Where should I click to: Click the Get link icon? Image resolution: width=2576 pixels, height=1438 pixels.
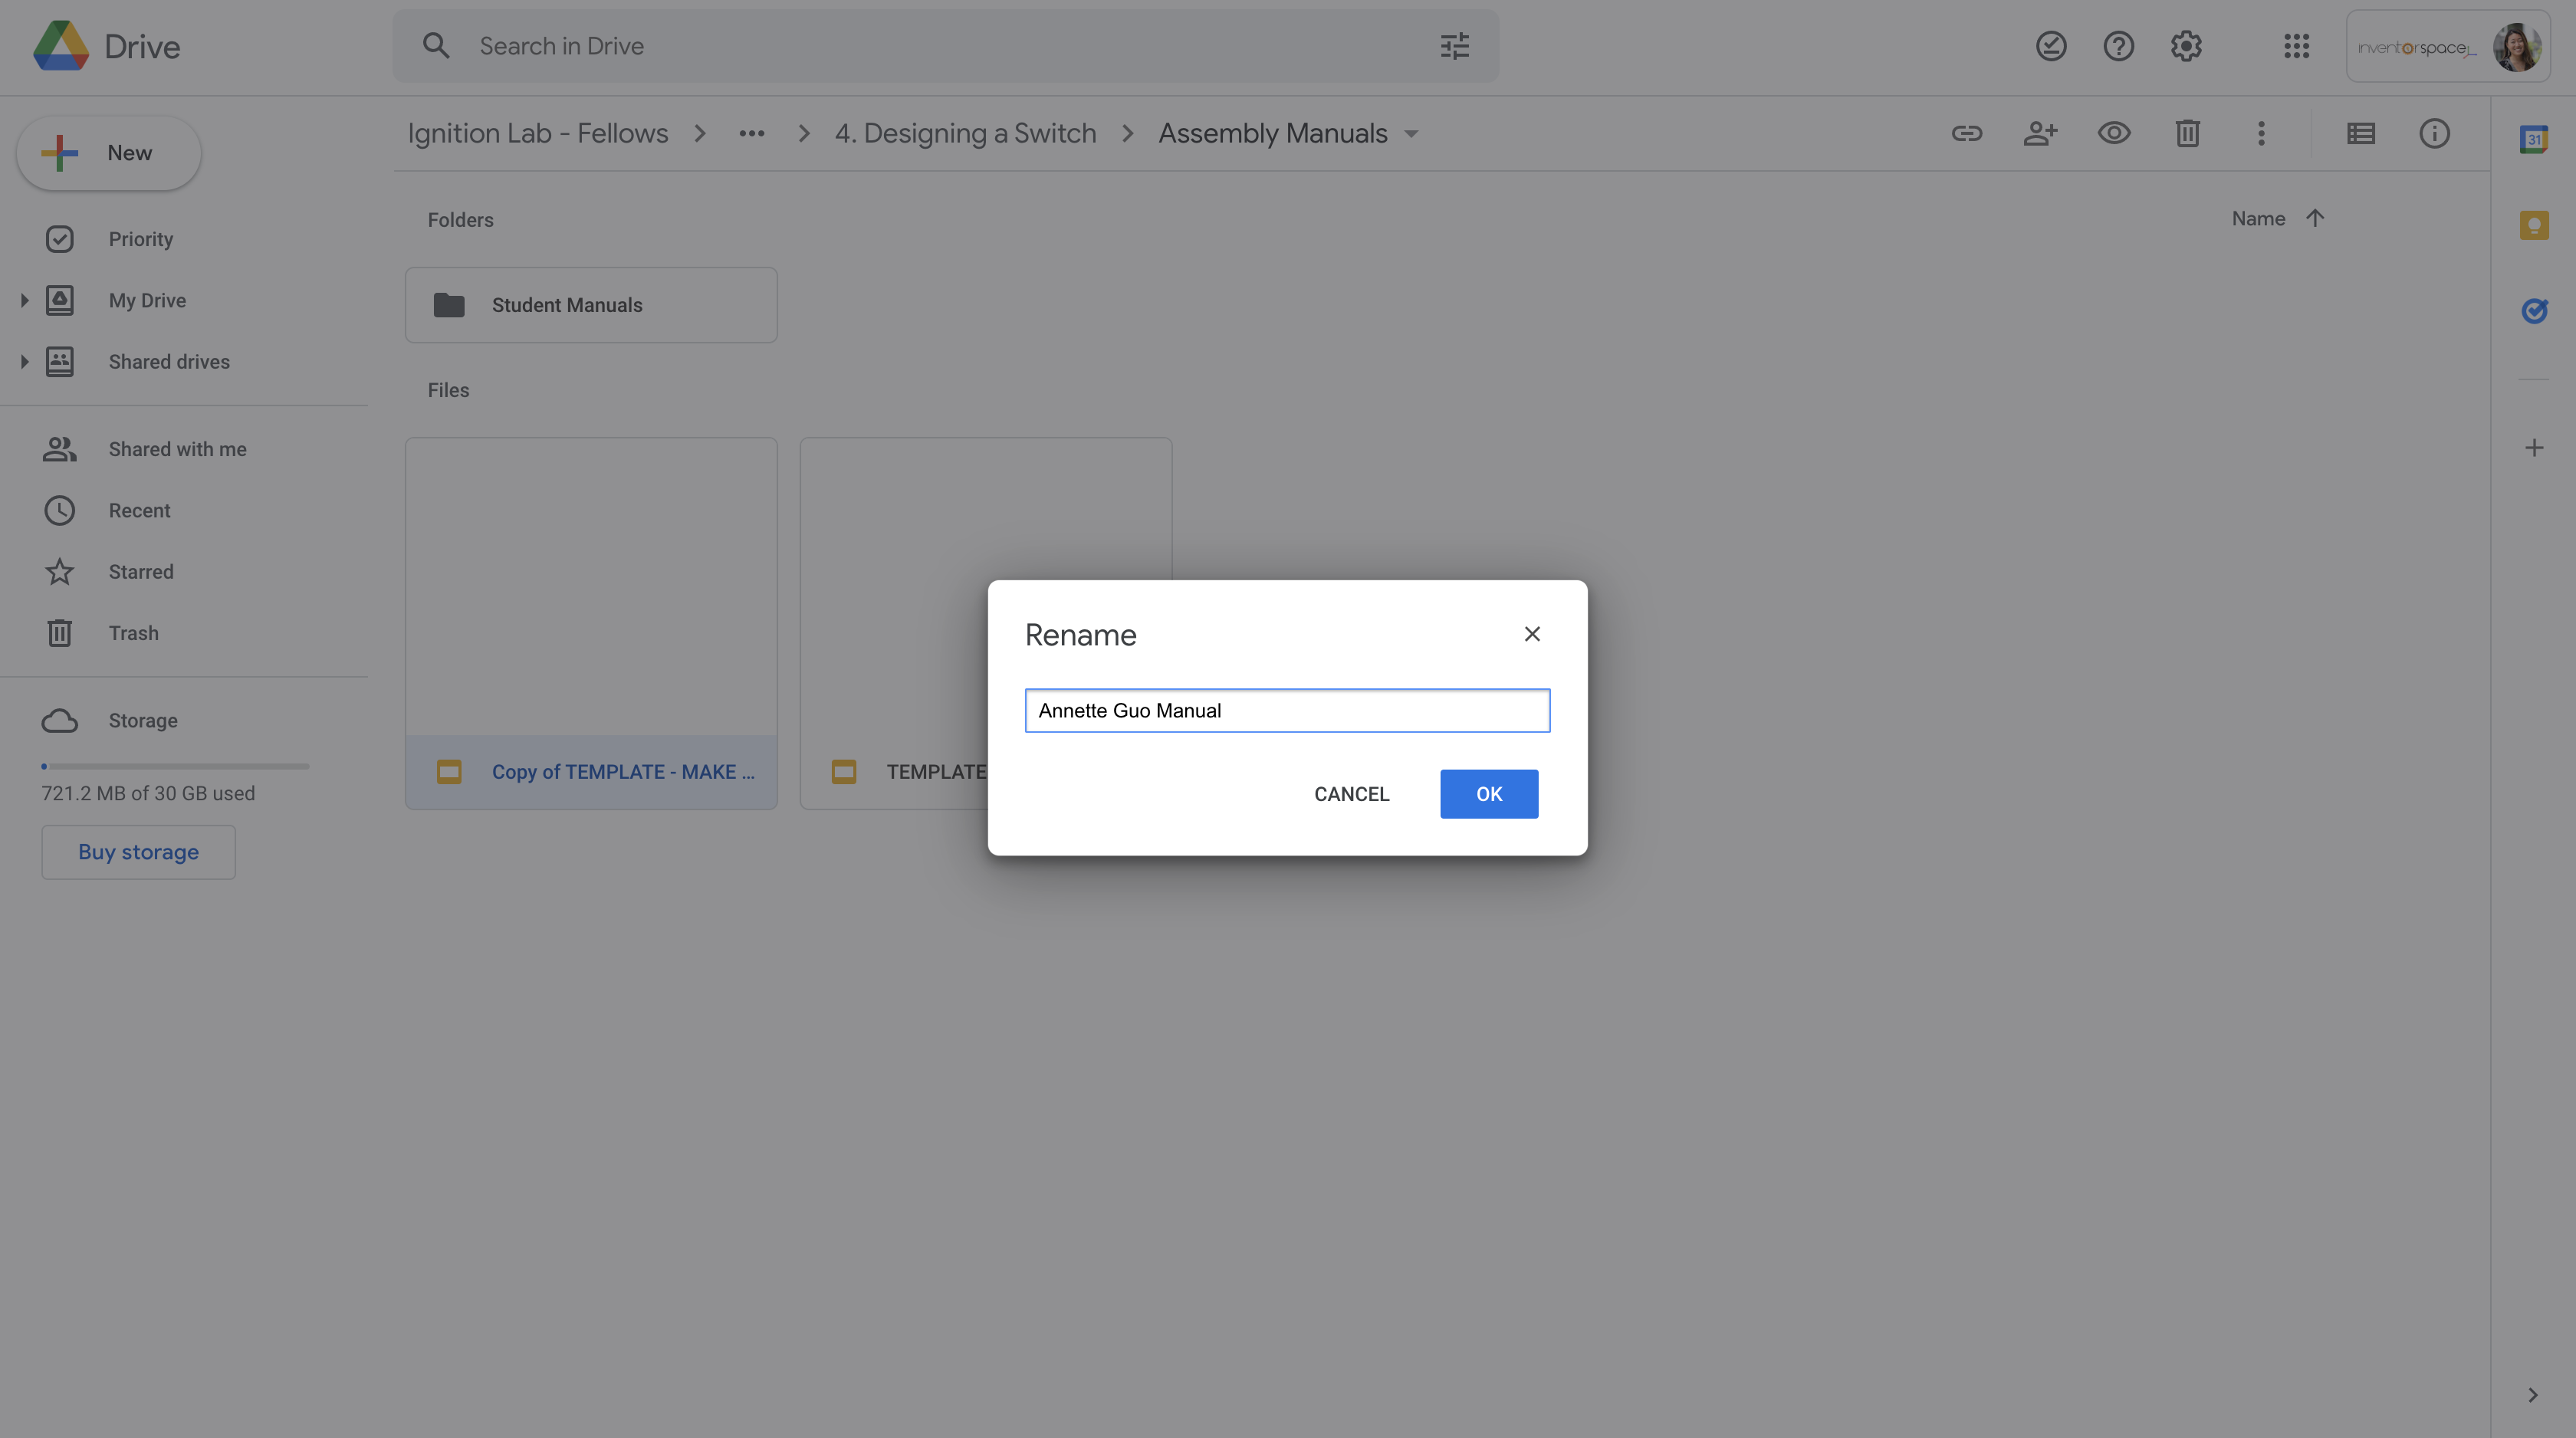(1966, 133)
